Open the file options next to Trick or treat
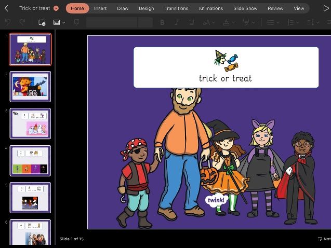The image size is (331, 248). (x=56, y=8)
